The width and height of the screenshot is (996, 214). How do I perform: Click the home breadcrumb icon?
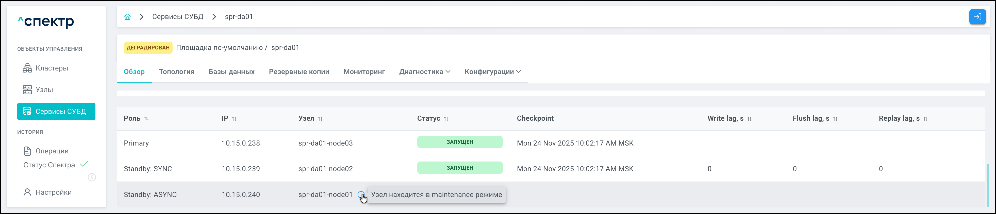128,17
